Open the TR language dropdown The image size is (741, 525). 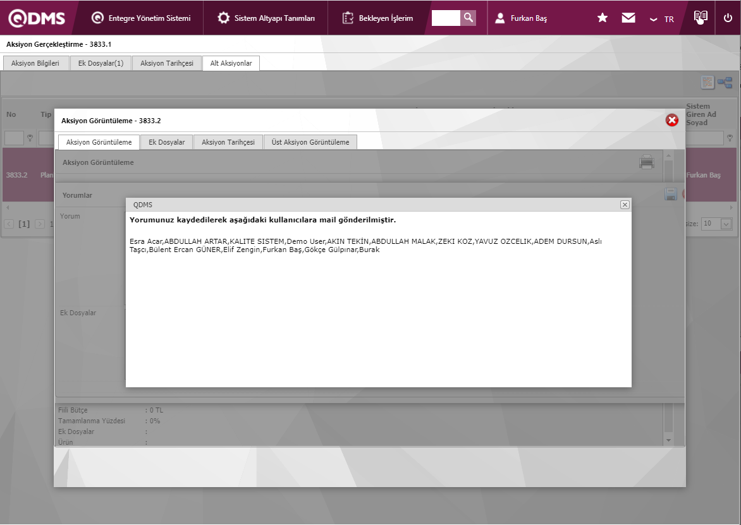click(662, 20)
